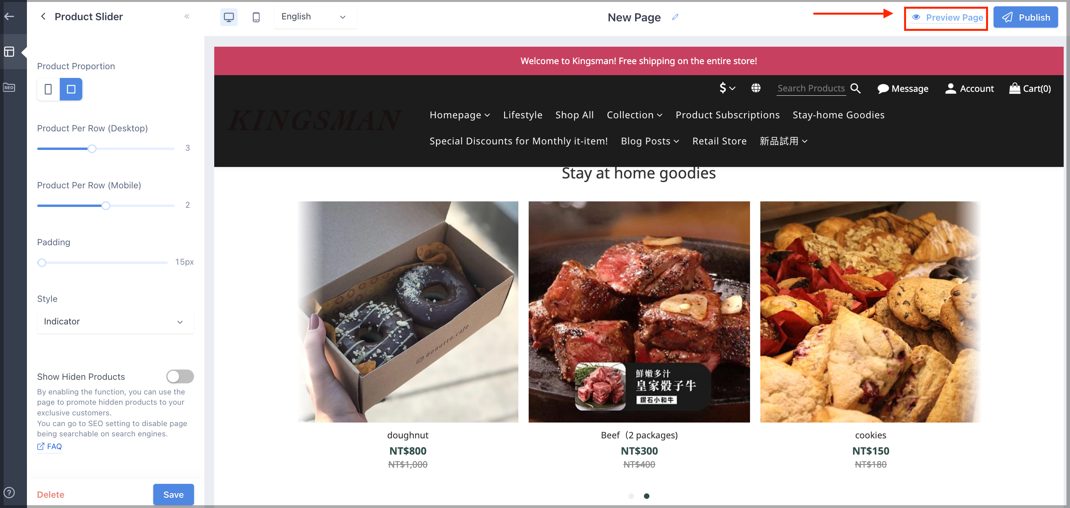Save the Product Slider settings
The height and width of the screenshot is (508, 1070).
point(173,494)
